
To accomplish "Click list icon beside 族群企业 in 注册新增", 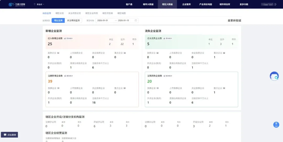I will click(58, 88).
